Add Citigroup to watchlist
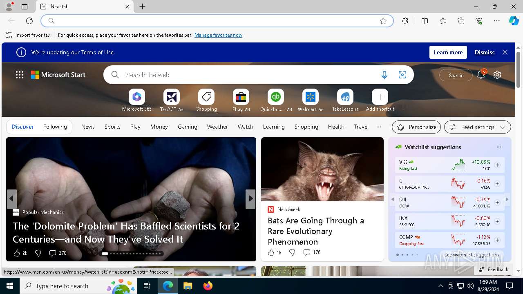 (497, 184)
